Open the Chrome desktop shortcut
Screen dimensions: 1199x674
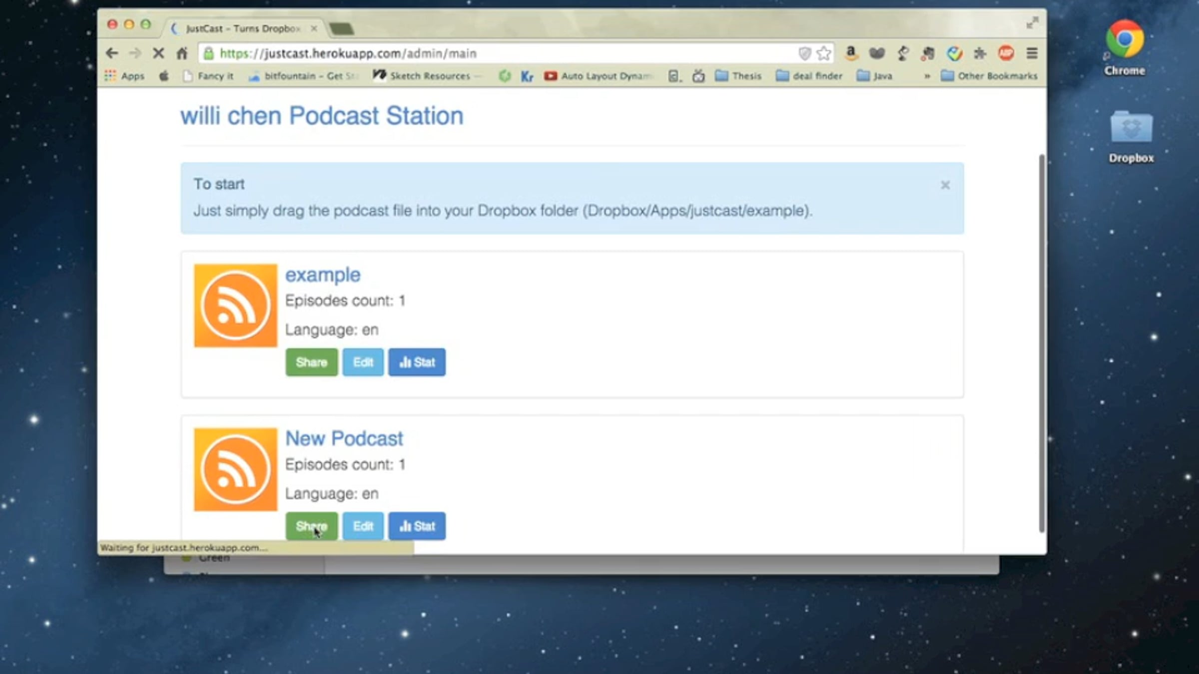[x=1125, y=47]
